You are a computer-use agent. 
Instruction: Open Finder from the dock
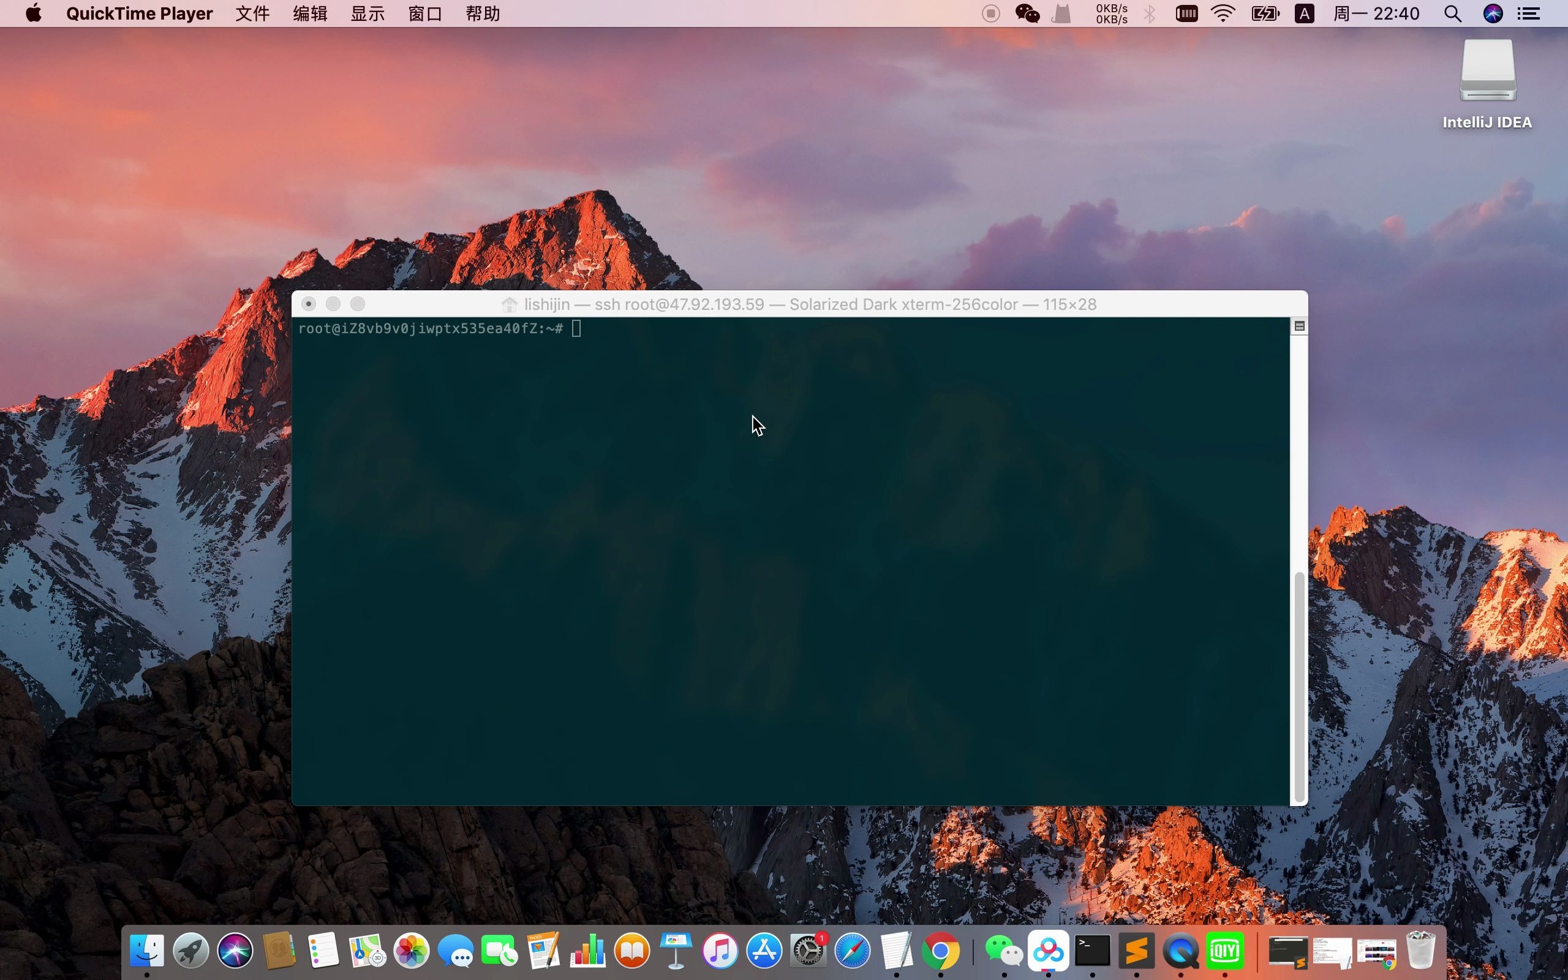tap(147, 948)
